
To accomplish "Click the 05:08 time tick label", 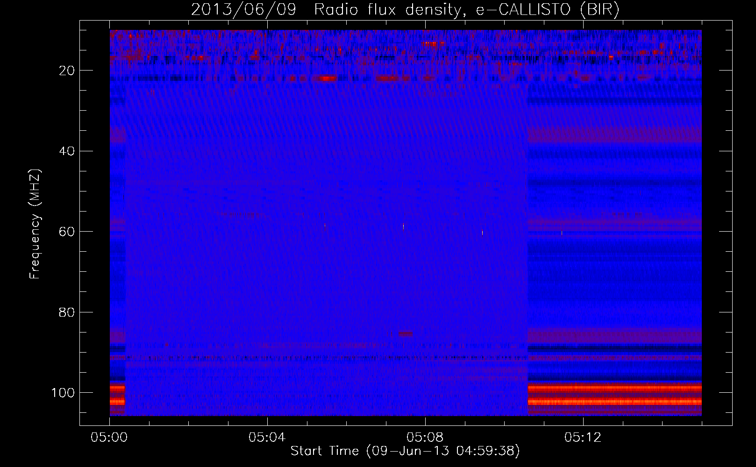I will click(425, 438).
